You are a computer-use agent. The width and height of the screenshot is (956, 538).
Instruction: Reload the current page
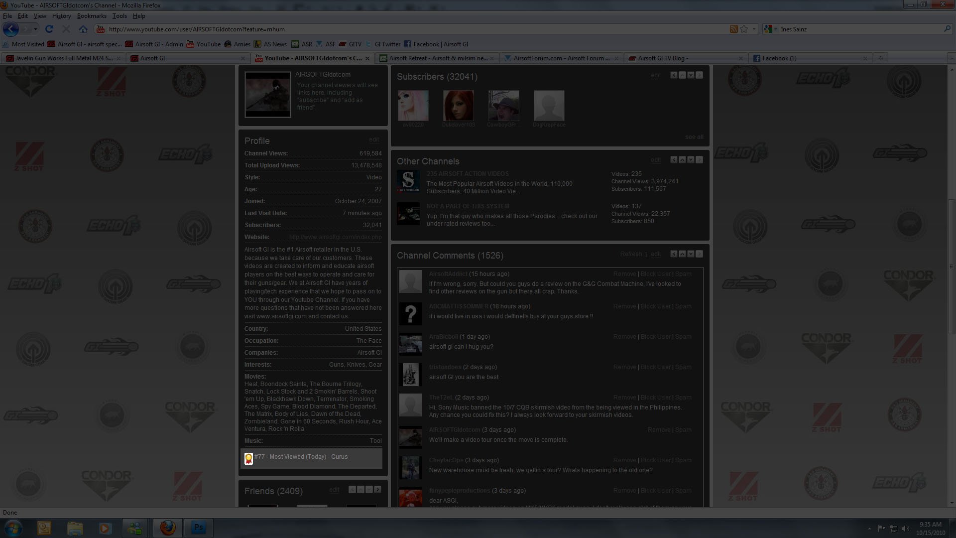click(49, 29)
